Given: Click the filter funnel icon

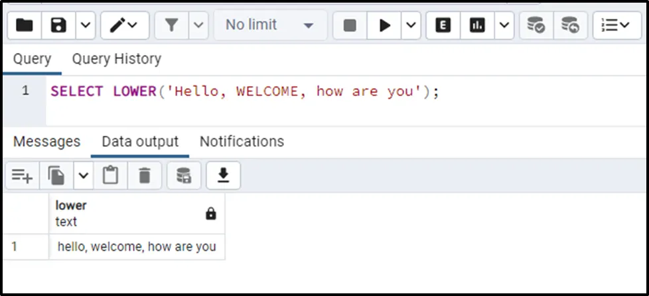Looking at the screenshot, I should [172, 26].
